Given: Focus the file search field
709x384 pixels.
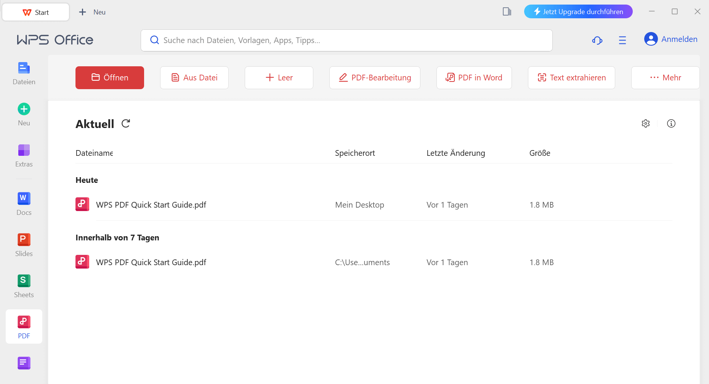Looking at the screenshot, I should [346, 40].
